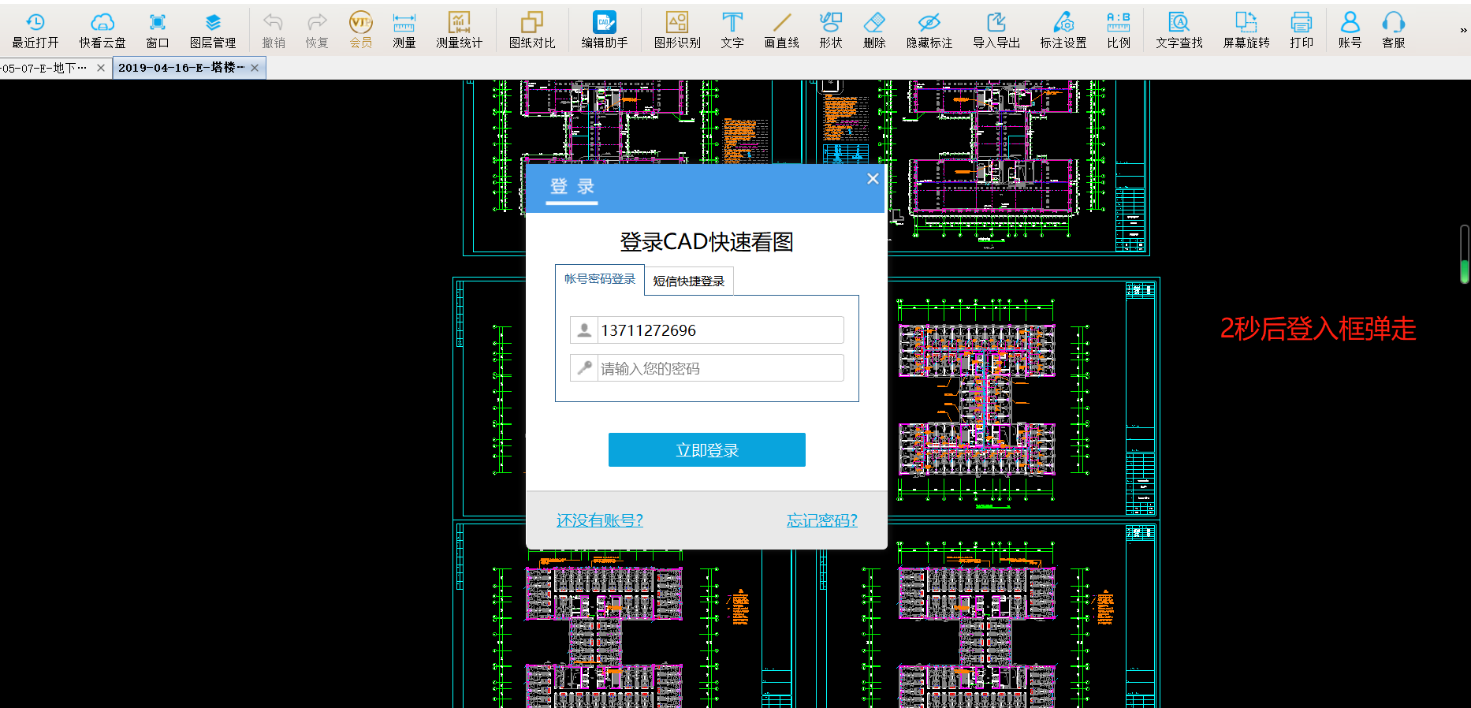Open the 比例 scale tool
Viewport: 1471px width, 708px height.
(1119, 30)
